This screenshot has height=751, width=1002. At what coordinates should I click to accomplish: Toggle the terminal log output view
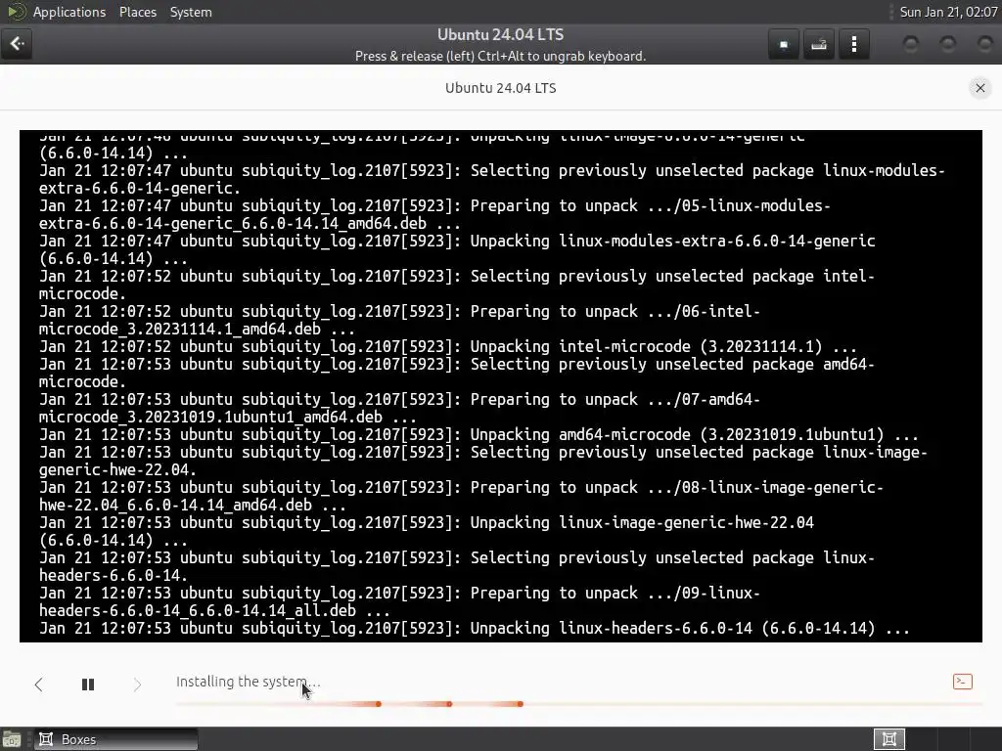(963, 682)
